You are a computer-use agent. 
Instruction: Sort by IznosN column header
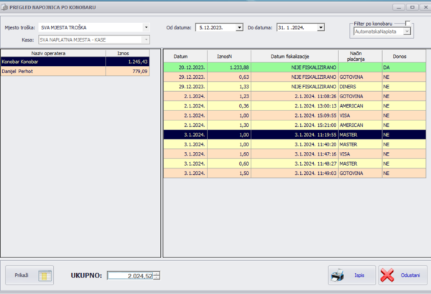(x=229, y=56)
